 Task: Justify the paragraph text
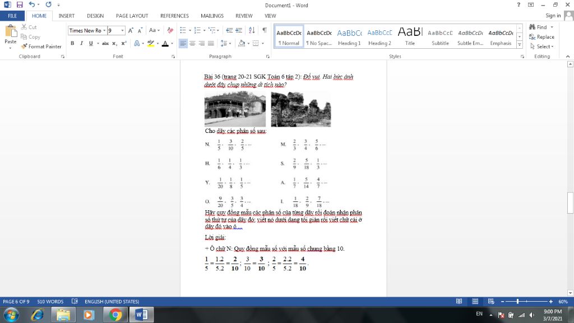click(211, 43)
